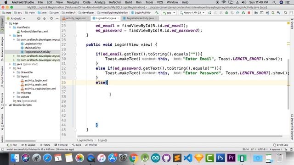Click the Attach debugger to process icon
The image size is (294, 165).
[243, 13]
